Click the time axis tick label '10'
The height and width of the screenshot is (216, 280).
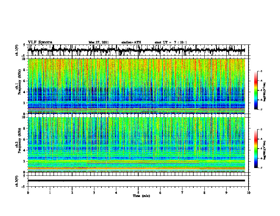(249, 193)
